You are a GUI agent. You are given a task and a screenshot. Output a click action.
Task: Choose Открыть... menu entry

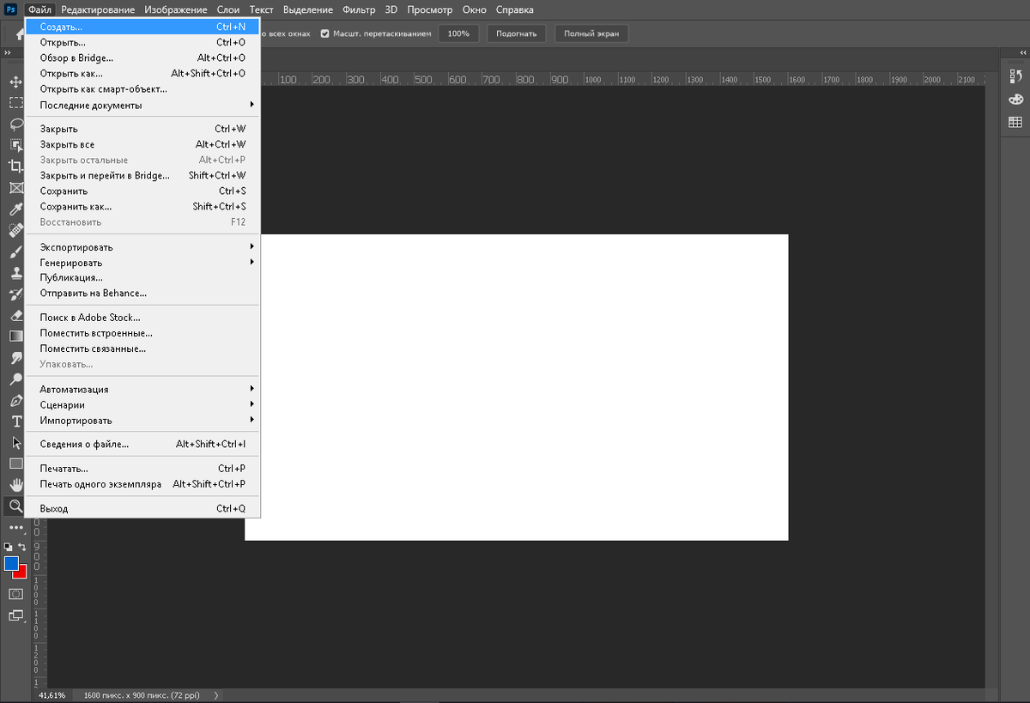click(x=142, y=42)
